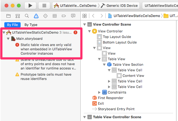This screenshot has height=121, width=178.
Task: Select the By File grouping tab
Action: click(12, 25)
